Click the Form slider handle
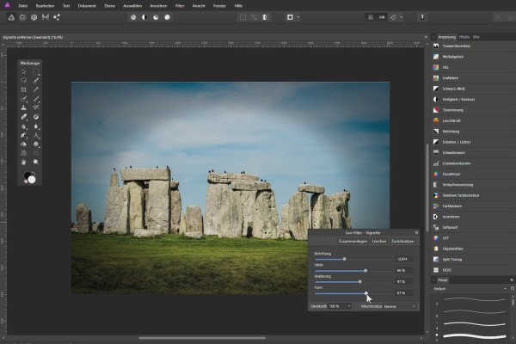Viewport: 516px width, 344px height. click(x=366, y=293)
